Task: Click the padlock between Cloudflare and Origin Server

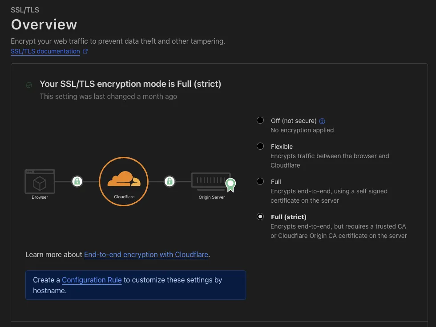Action: coord(170,181)
